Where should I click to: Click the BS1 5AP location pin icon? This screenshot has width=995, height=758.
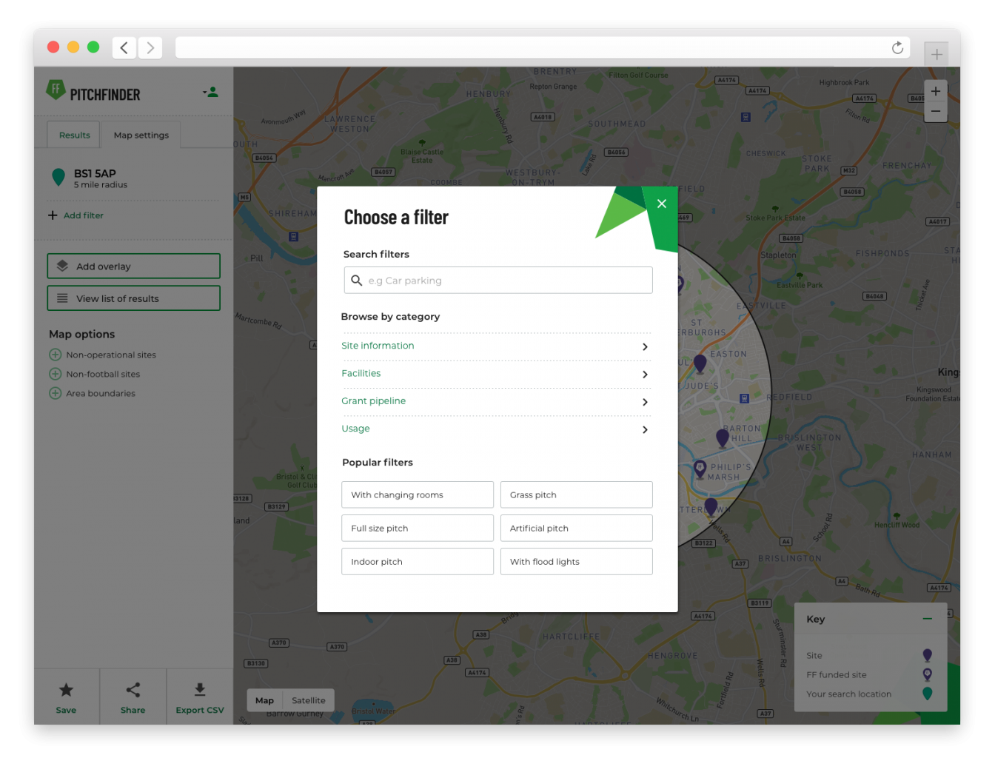[x=58, y=178]
